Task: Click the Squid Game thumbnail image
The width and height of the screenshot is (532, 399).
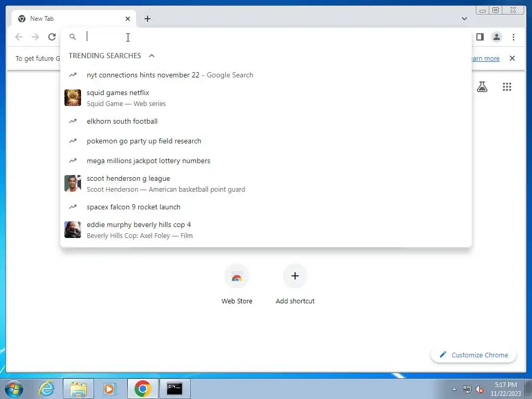Action: click(73, 98)
